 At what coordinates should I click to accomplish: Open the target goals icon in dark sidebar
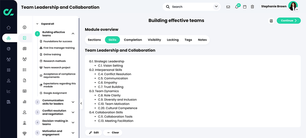click(8, 49)
